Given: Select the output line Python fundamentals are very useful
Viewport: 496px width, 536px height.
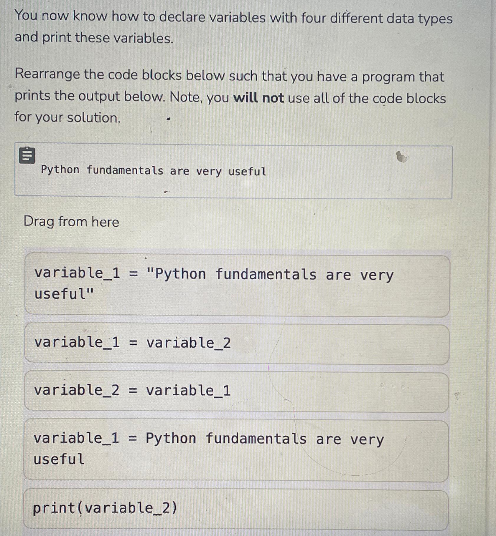Looking at the screenshot, I should 153,171.
